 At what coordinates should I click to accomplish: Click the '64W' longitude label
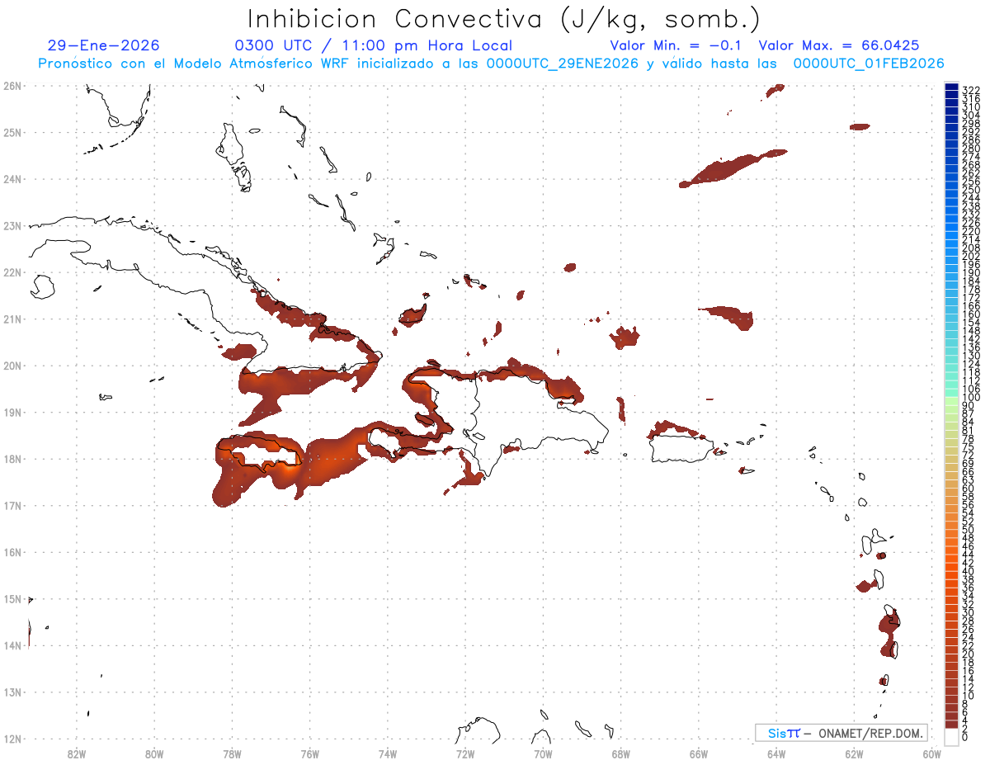776,753
